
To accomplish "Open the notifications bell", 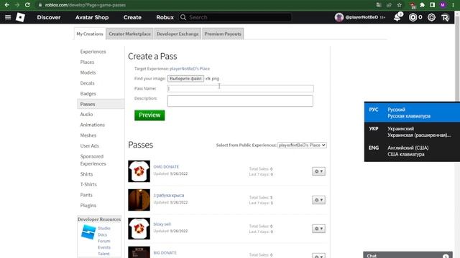I will [x=397, y=17].
